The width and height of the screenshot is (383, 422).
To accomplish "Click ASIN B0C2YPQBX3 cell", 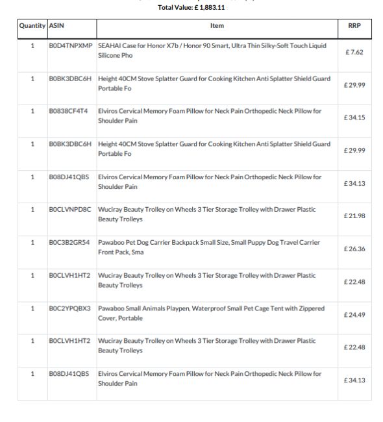I will click(x=69, y=308).
